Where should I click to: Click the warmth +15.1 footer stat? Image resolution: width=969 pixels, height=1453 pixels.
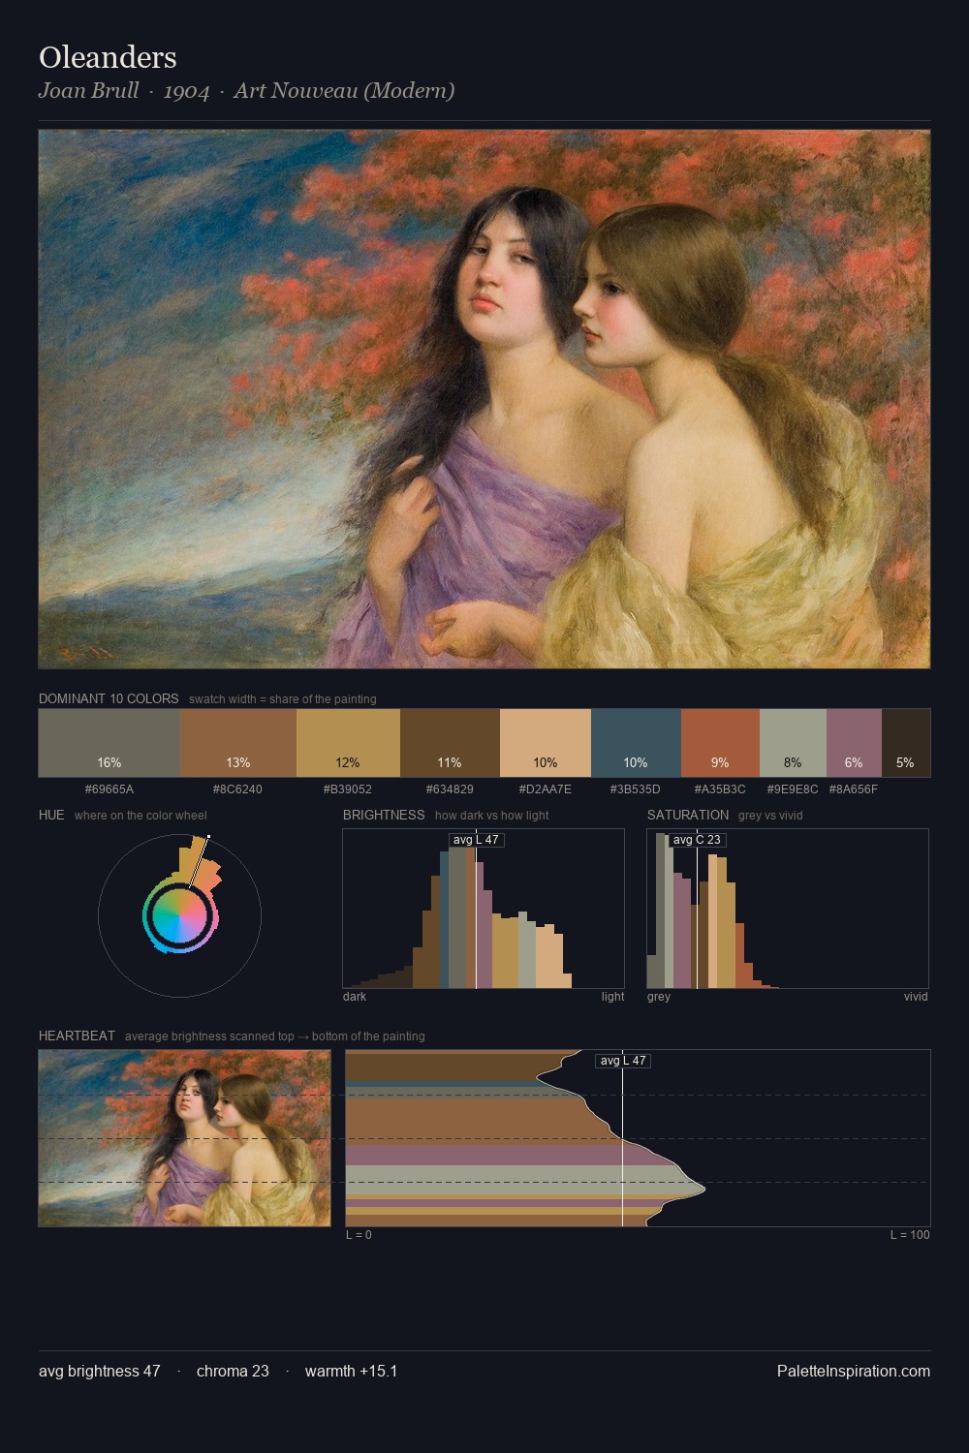click(351, 1371)
